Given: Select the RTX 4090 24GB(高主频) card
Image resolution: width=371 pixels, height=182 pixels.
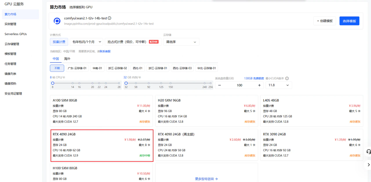Looking at the screenshot, I should coord(206,145).
